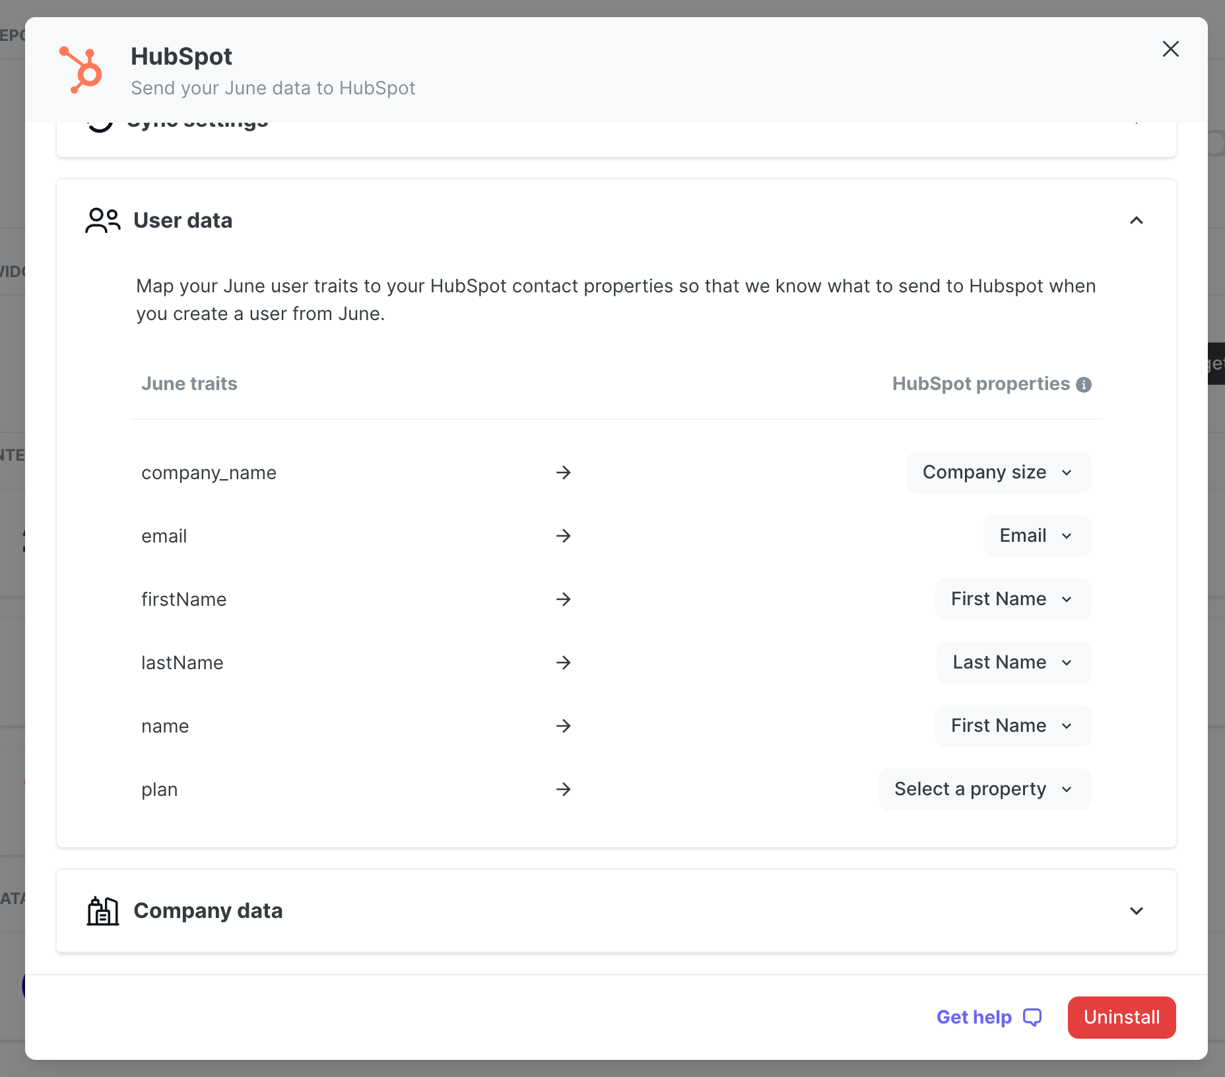Screen dimensions: 1225x1077
Task: Click the red Uninstall button
Action: 1121,1018
